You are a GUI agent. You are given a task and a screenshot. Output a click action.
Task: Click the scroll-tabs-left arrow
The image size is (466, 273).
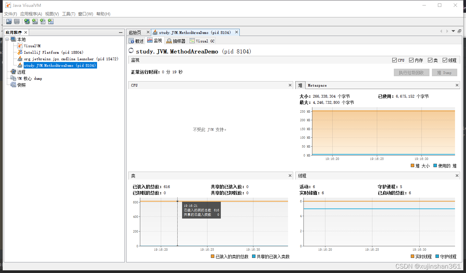click(x=441, y=31)
